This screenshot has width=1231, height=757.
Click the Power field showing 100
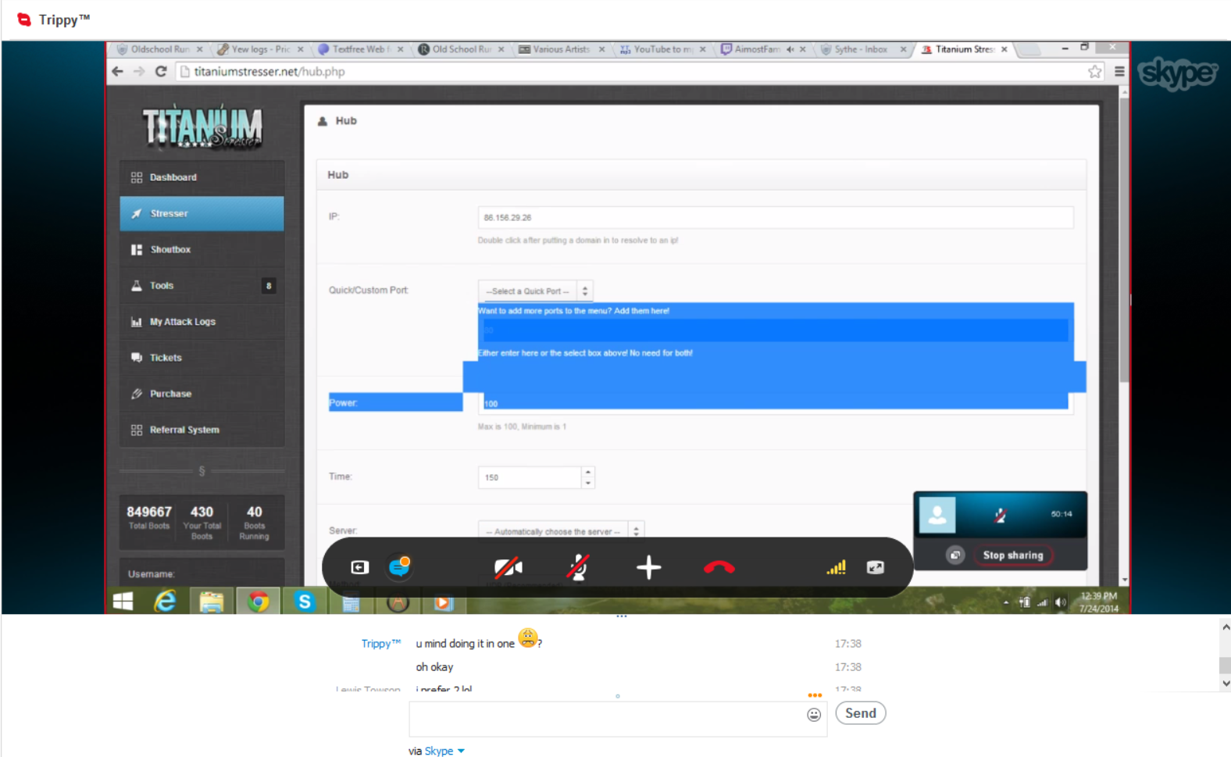(x=775, y=403)
